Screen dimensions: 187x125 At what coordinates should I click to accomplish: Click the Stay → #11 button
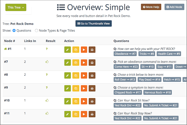pyautogui.click(x=164, y=67)
